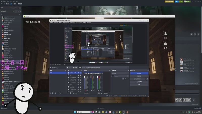Open the scene transition type dropdown
Image resolution: width=202 pixels, height=114 pixels.
[120, 73]
